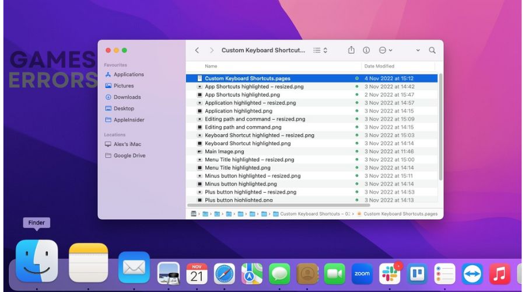Click the Main Image.png file icon

point(199,151)
